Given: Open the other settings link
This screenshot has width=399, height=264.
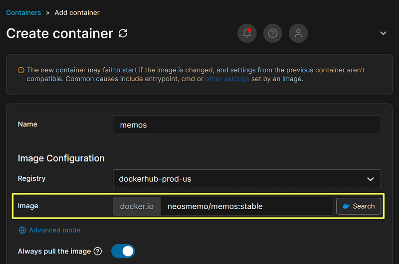Looking at the screenshot, I should 227,79.
